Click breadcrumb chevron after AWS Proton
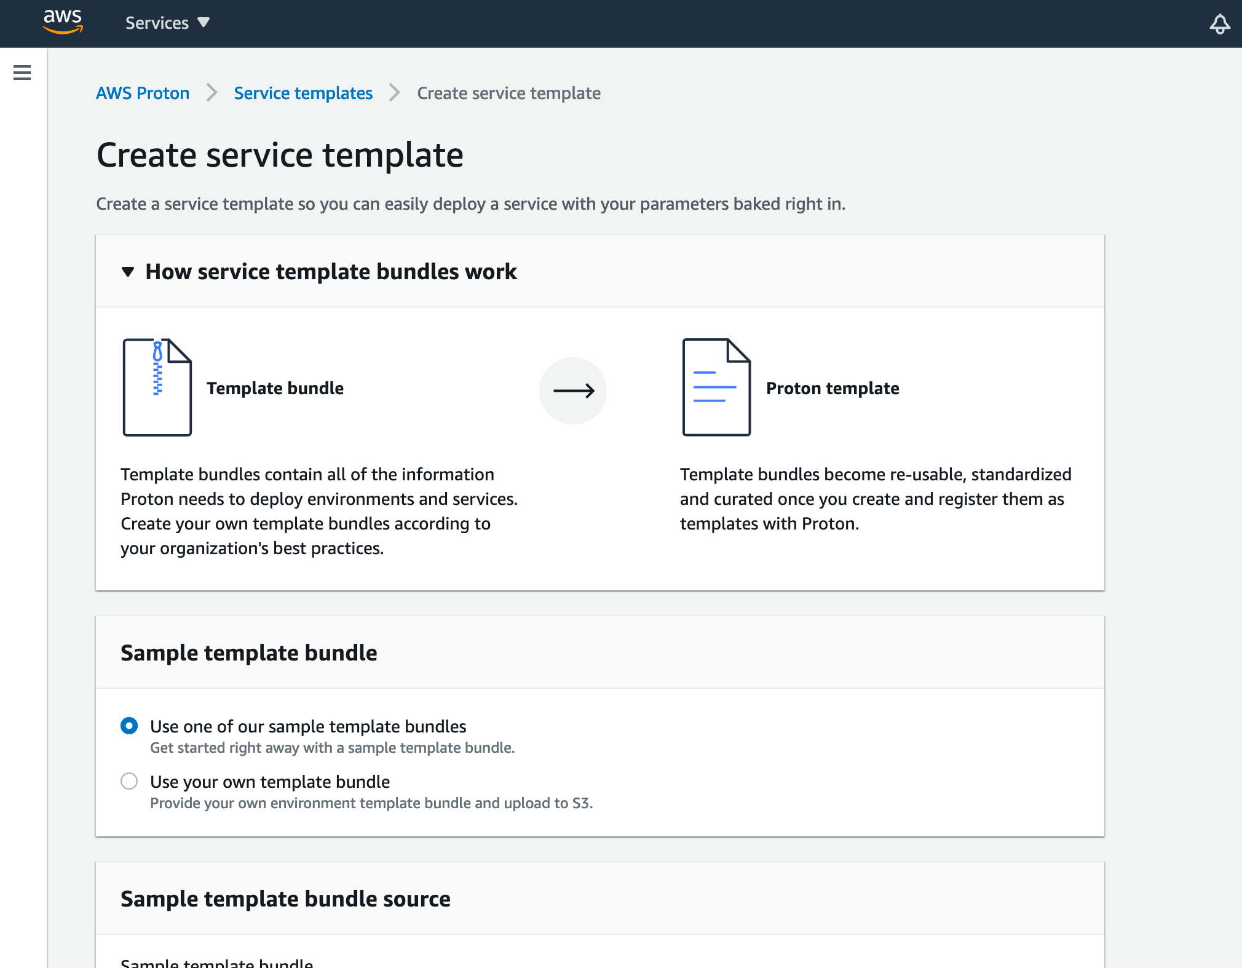Viewport: 1242px width, 968px height. coord(212,93)
